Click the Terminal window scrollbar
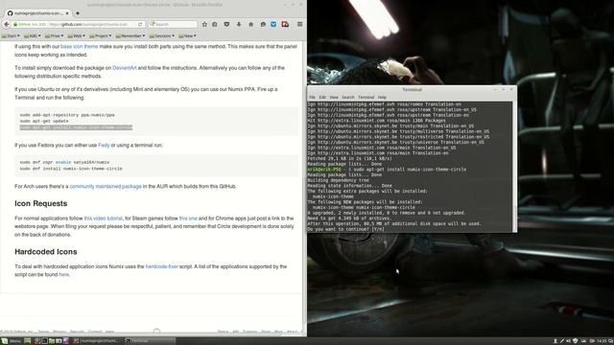 tap(514, 167)
